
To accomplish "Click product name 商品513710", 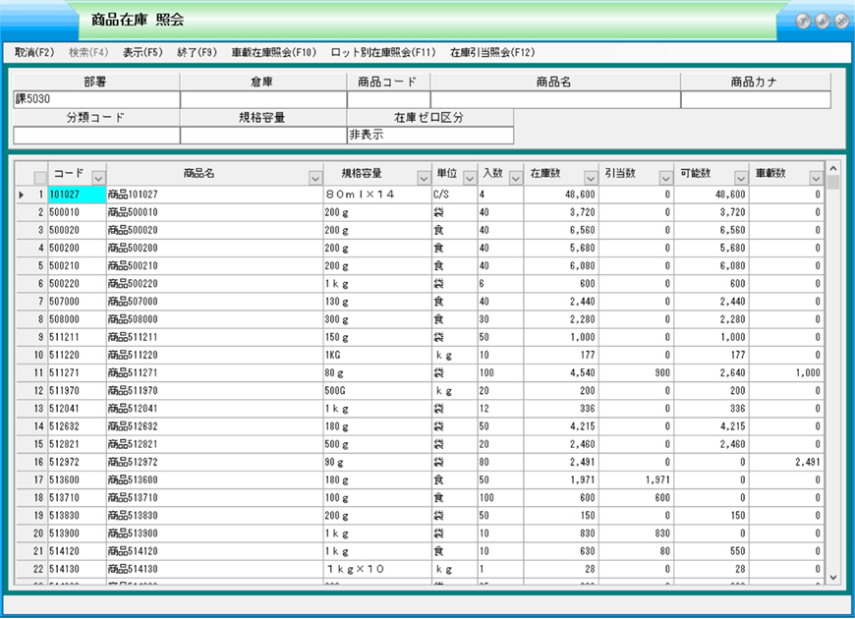I will tap(133, 498).
